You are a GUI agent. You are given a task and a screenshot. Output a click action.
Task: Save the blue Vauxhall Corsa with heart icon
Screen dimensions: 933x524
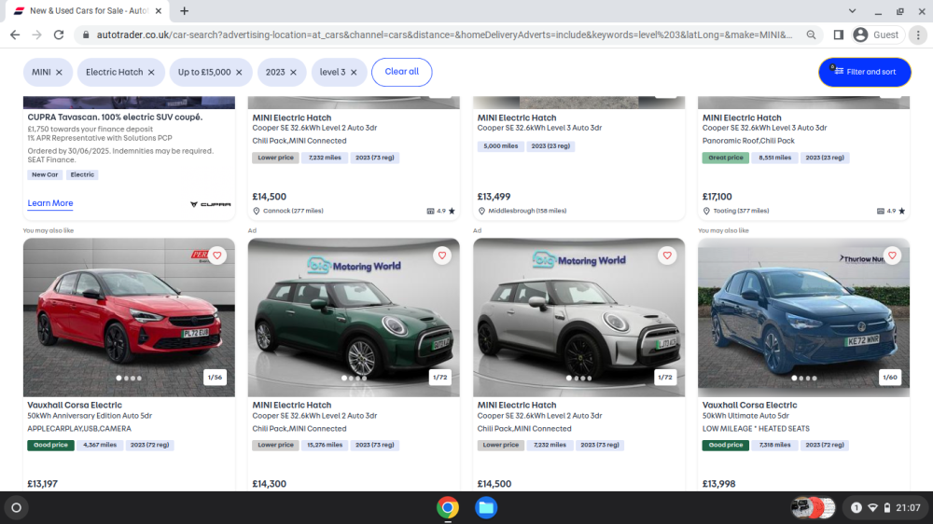pyautogui.click(x=892, y=255)
